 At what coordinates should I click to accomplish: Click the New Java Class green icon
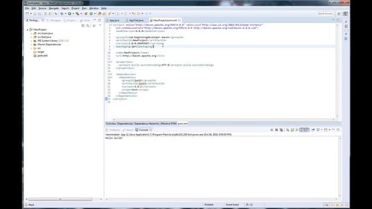coord(91,14)
